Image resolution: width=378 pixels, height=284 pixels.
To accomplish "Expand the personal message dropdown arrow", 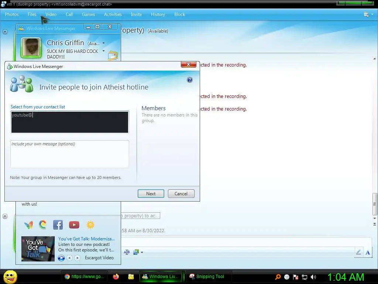I will pos(104,51).
